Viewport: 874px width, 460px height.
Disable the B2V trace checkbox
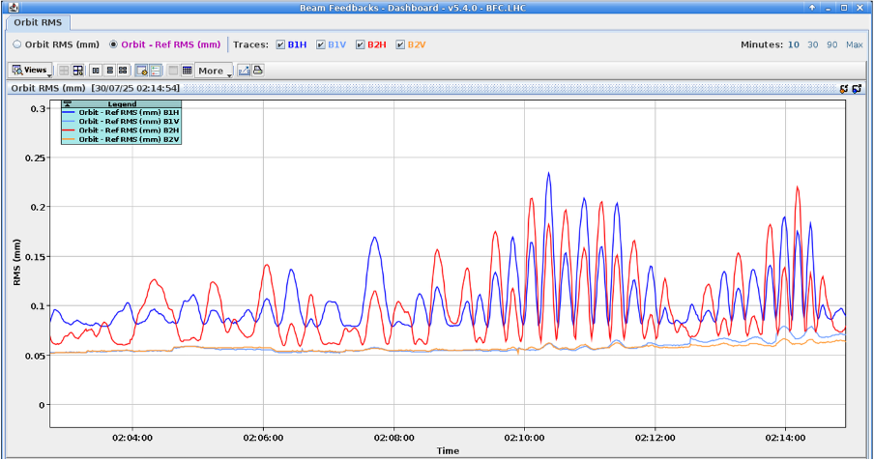tap(400, 44)
